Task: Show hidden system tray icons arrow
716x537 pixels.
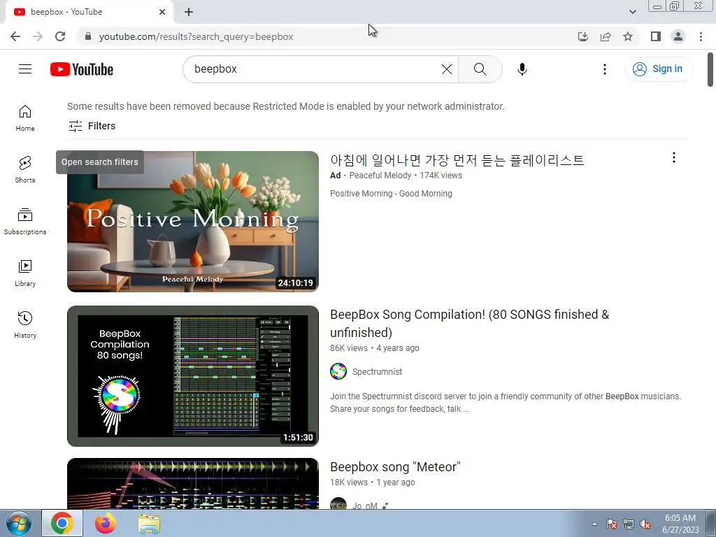Action: (594, 524)
